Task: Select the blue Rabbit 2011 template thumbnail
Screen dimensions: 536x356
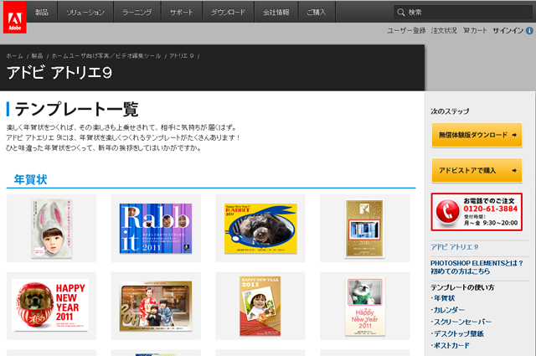Action: [x=156, y=229]
